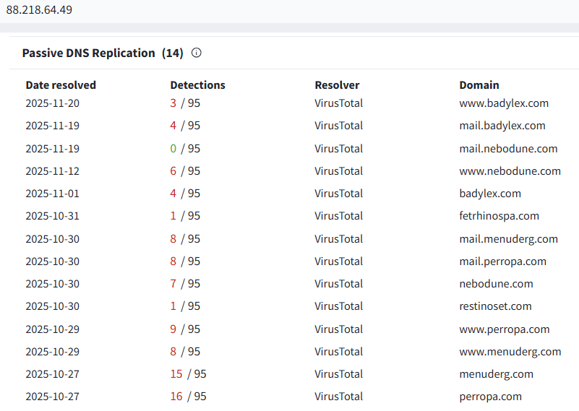Click date 2025-10-27 in menuderg.com row
The width and height of the screenshot is (579, 411).
[53, 374]
